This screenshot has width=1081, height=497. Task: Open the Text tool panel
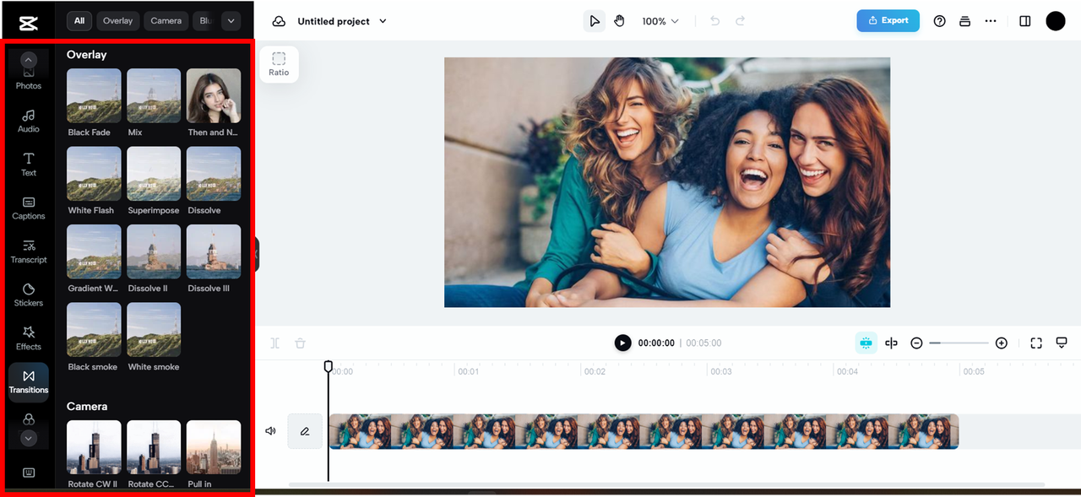click(29, 165)
